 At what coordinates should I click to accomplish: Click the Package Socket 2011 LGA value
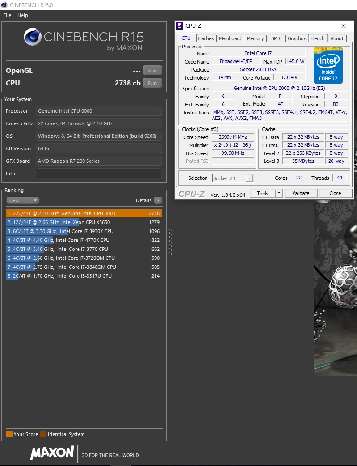(x=258, y=69)
